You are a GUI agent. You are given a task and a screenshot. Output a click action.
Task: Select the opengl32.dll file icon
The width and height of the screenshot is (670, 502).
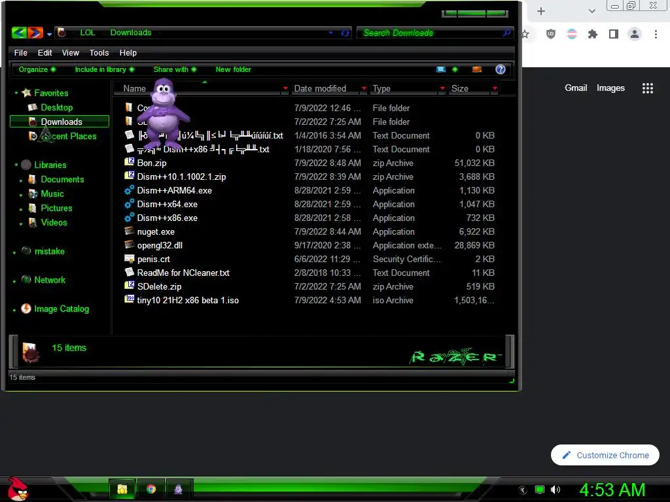pyautogui.click(x=129, y=244)
